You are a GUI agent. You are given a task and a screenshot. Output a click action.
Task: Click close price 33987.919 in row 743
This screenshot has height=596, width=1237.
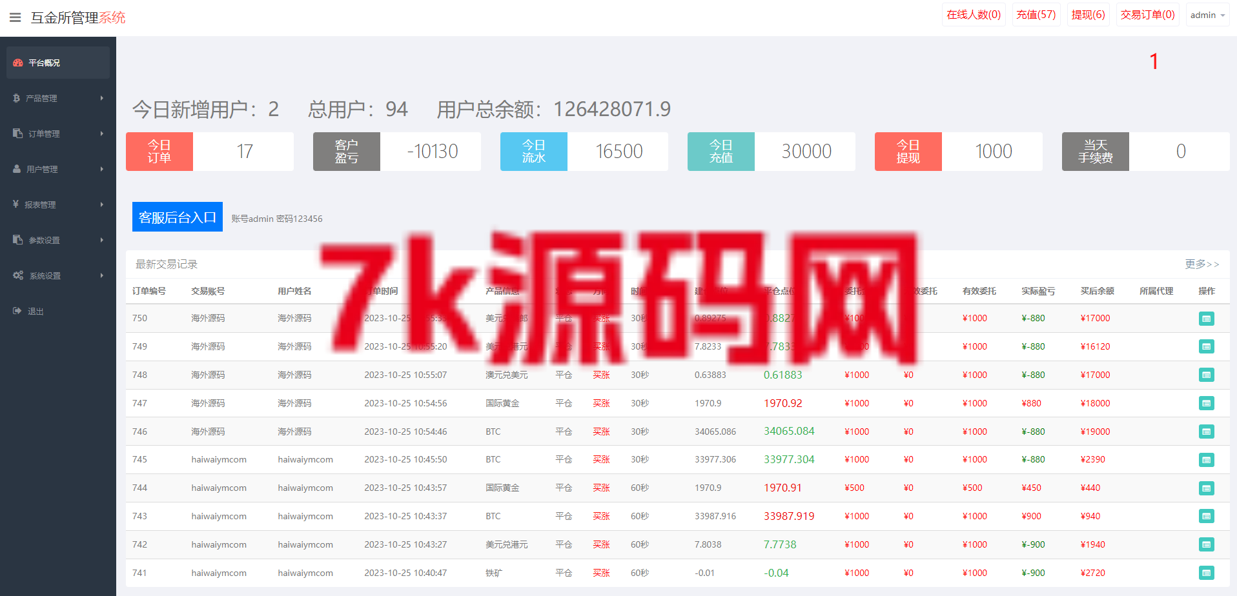[789, 516]
